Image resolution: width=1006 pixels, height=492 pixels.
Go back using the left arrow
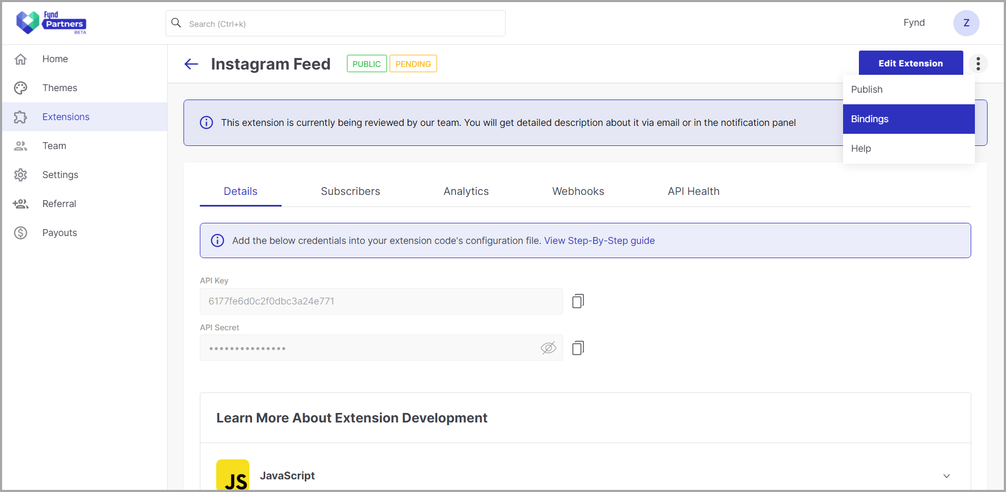coord(191,64)
